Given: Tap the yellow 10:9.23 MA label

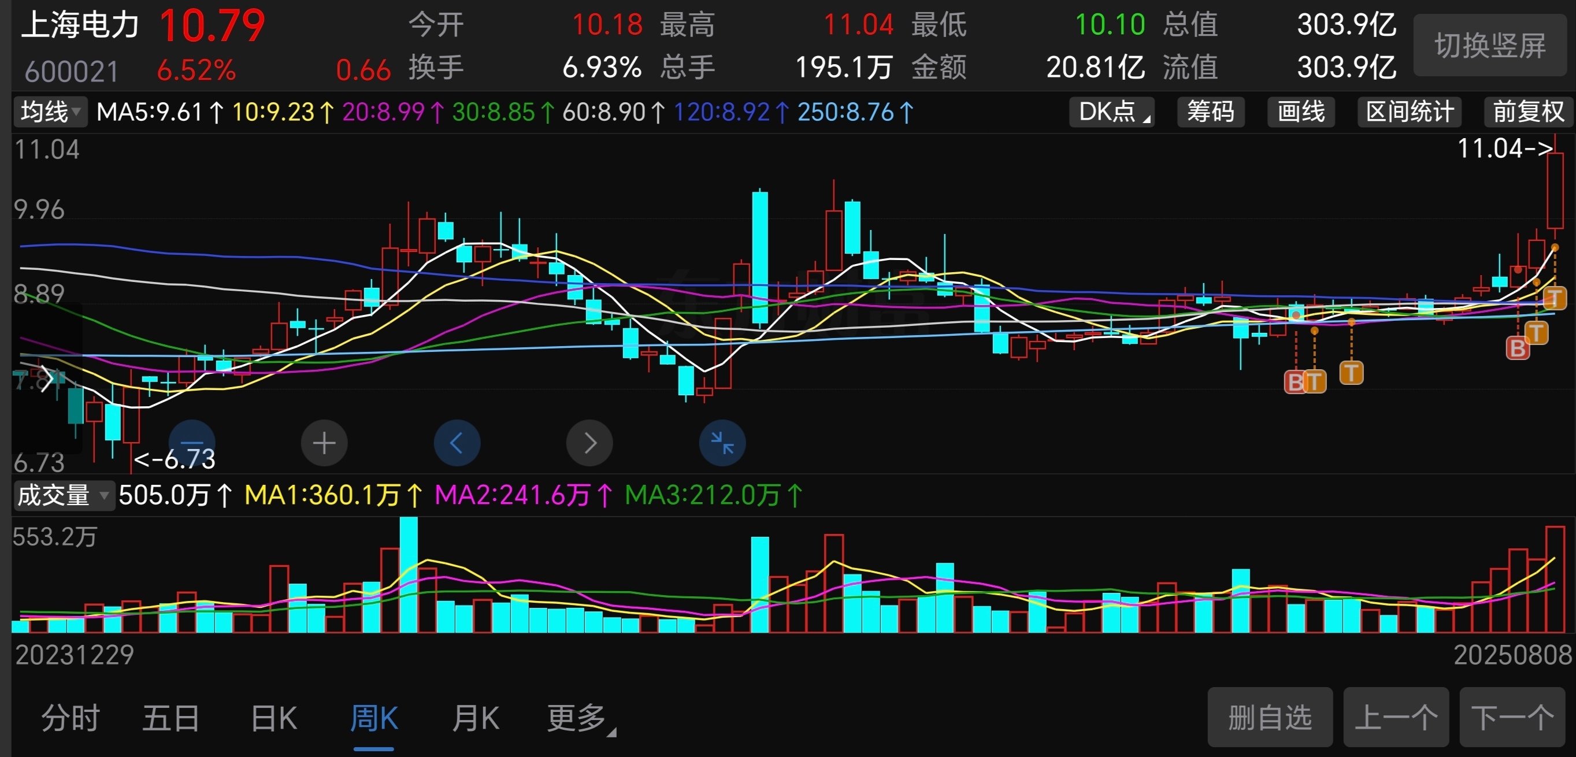Looking at the screenshot, I should pos(283,112).
